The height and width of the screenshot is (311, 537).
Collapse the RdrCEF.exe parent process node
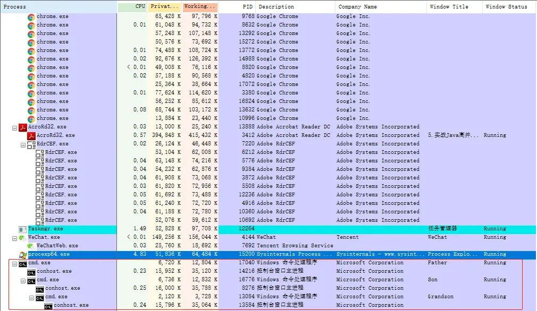click(23, 145)
